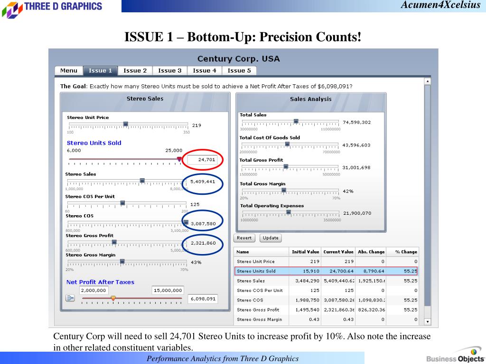Click the Total Gross Margin slider handle

(284, 191)
